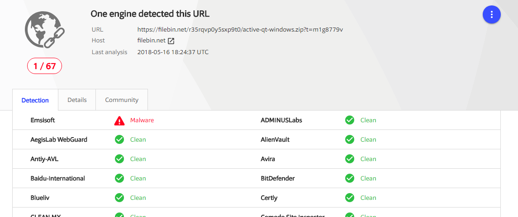Click the red Malware warning triangle for Emsisoft
The image size is (518, 217).
(x=119, y=121)
